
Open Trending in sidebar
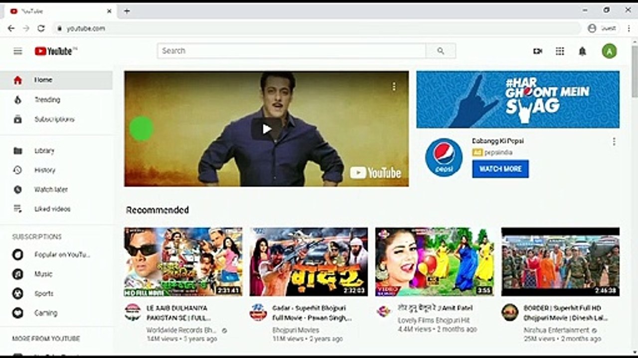coord(56,100)
